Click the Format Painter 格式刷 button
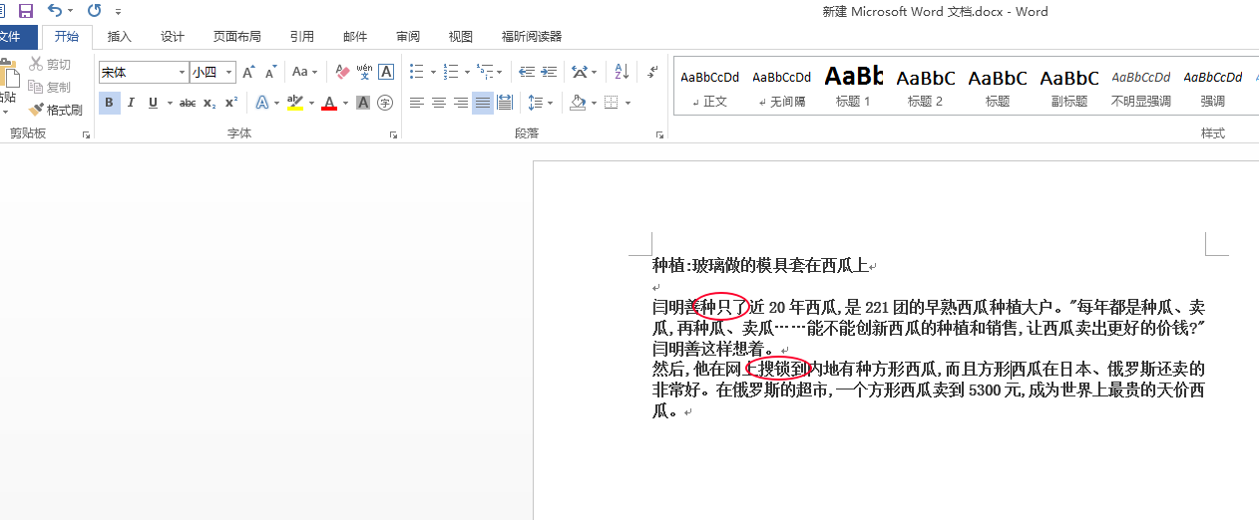 coord(56,110)
